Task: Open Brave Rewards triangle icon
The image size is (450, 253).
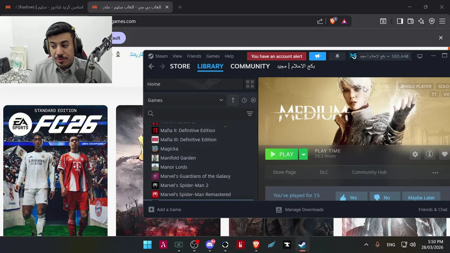Action: click(x=344, y=21)
